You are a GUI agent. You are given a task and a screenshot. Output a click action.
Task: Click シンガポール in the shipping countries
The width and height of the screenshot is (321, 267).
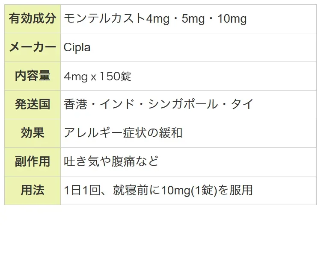[x=183, y=104]
